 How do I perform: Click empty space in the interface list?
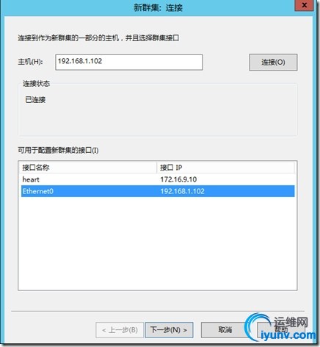pos(158,243)
